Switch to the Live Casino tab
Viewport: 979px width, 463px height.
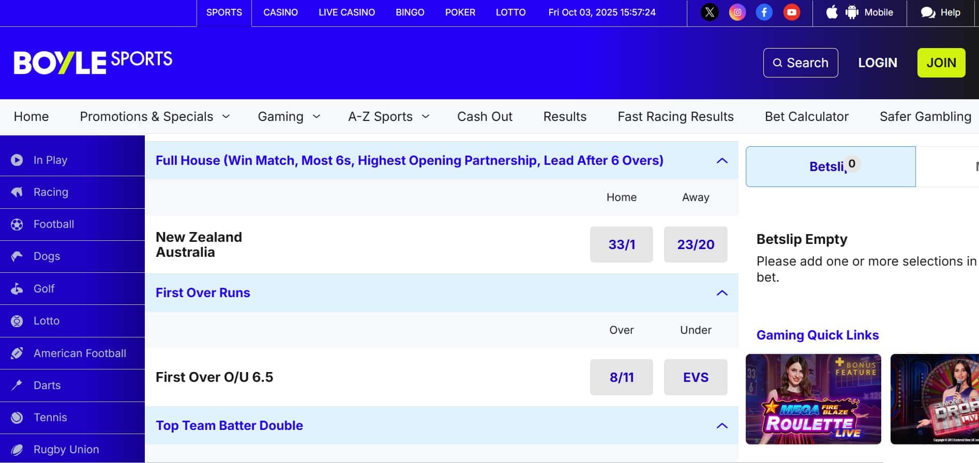pyautogui.click(x=347, y=12)
